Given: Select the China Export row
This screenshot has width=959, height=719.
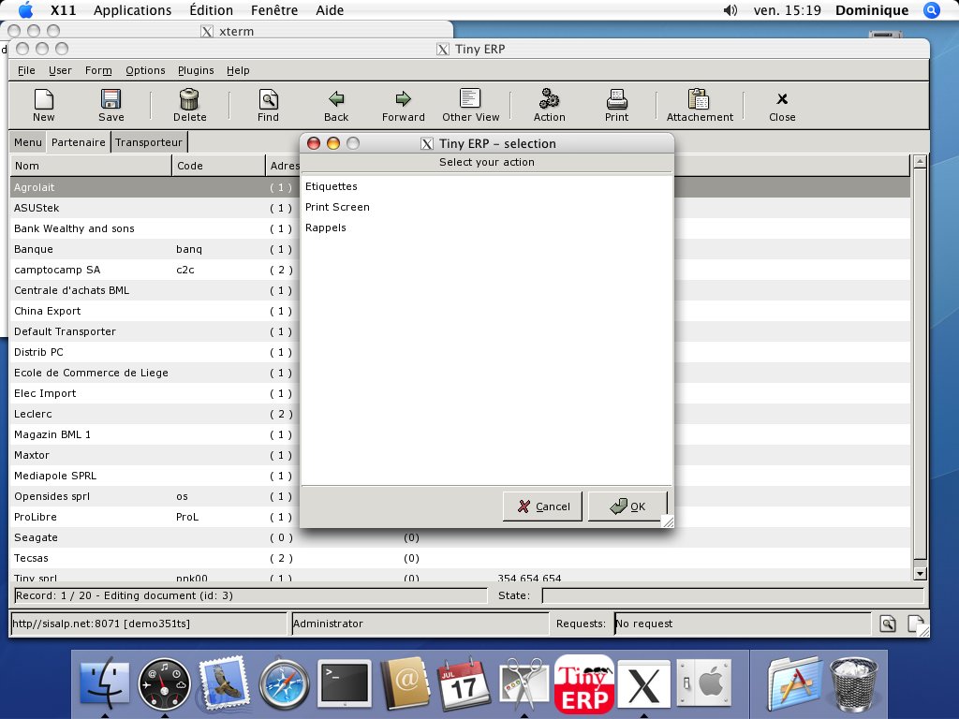Looking at the screenshot, I should (155, 311).
